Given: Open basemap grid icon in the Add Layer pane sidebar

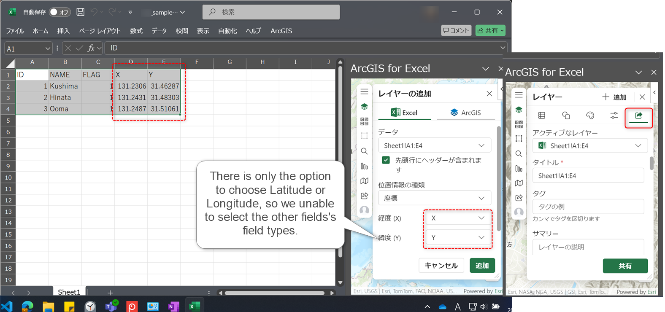Looking at the screenshot, I should tap(365, 121).
